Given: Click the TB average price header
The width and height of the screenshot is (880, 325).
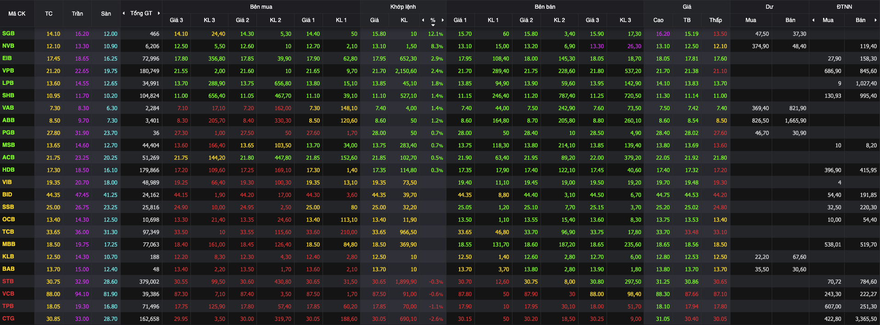Looking at the screenshot, I should tap(687, 20).
